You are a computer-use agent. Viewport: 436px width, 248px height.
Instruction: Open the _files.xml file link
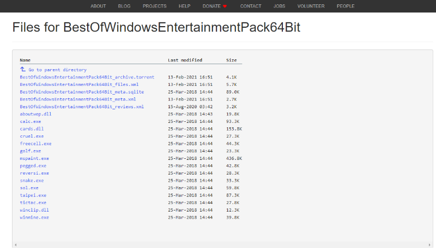tap(79, 85)
